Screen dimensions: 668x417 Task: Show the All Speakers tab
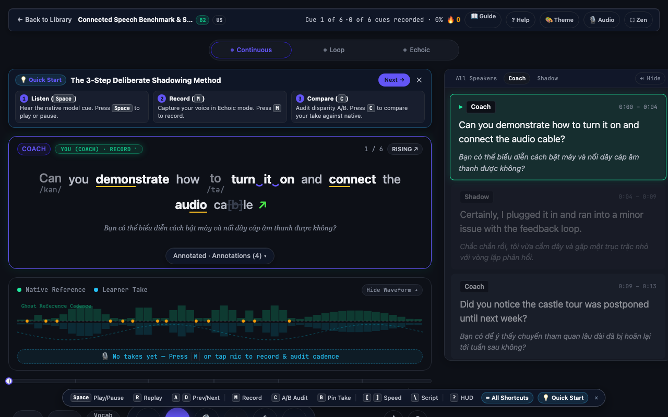(x=476, y=78)
